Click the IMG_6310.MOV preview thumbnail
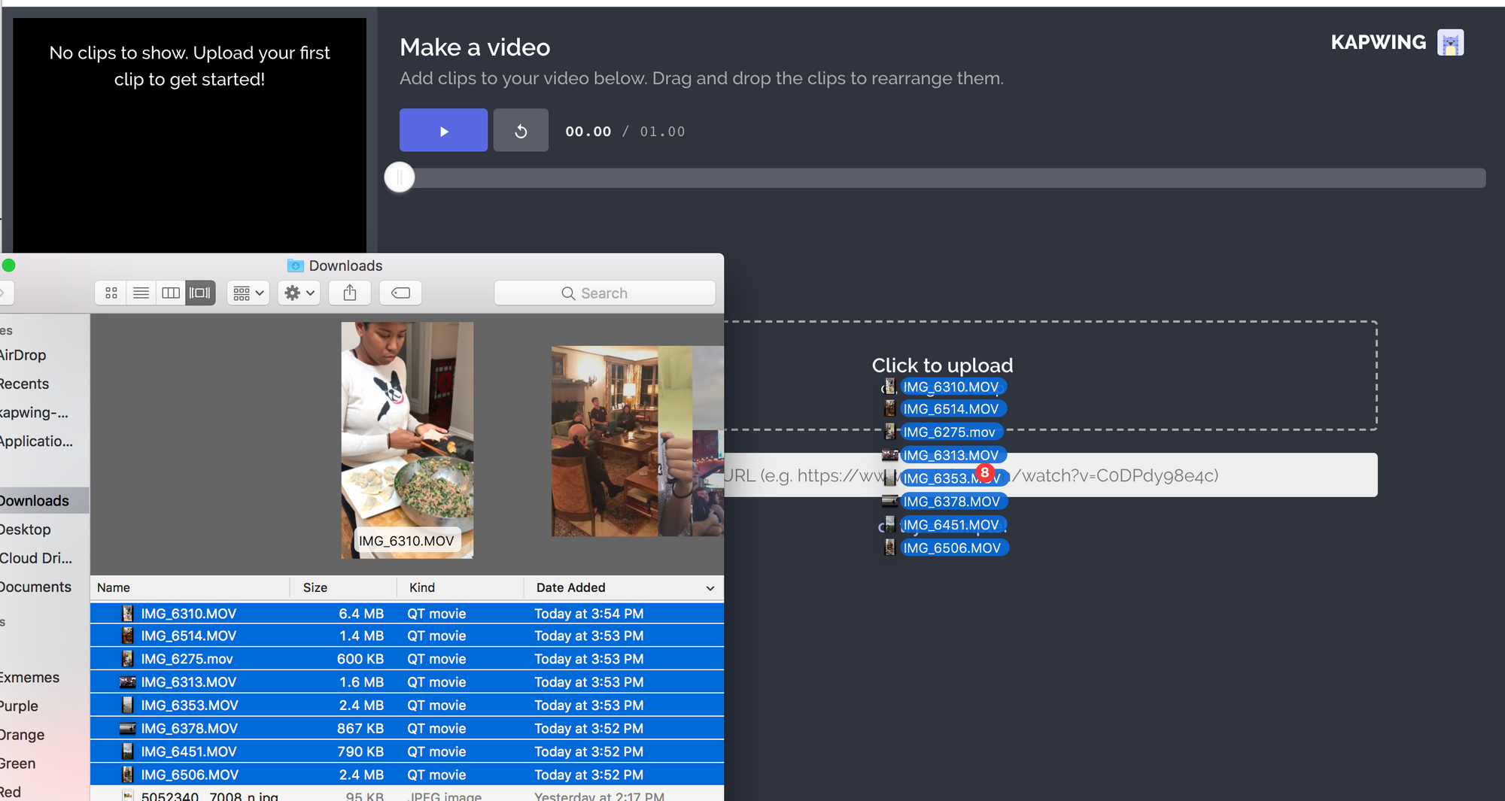The image size is (1505, 801). coord(407,440)
